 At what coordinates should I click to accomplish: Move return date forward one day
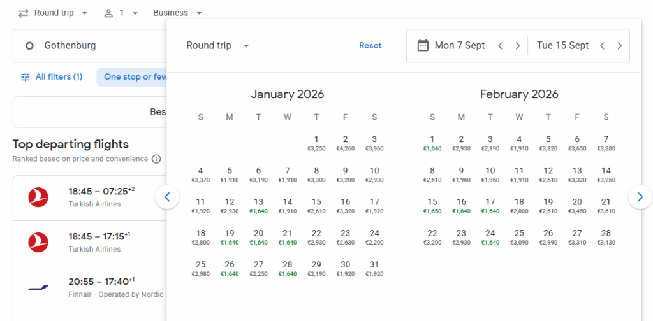coord(620,46)
